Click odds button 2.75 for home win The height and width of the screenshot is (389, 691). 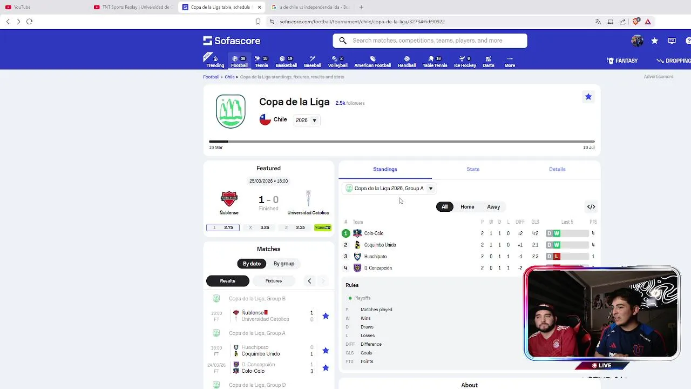point(223,227)
